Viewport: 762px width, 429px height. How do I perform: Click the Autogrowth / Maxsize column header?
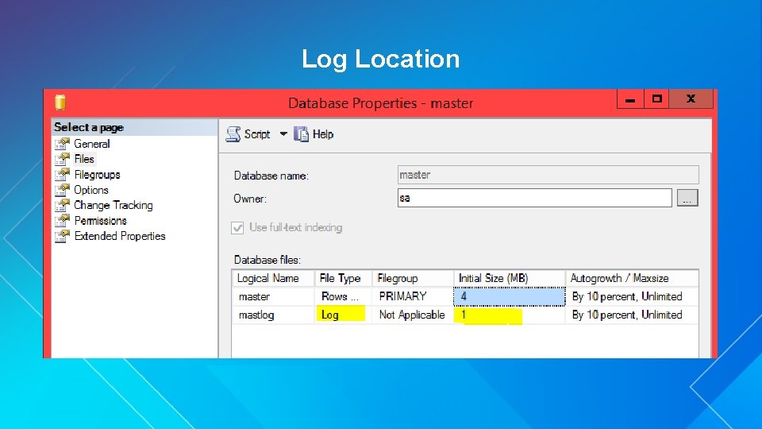pyautogui.click(x=632, y=278)
